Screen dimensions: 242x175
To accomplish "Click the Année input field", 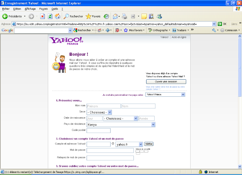I will (x=147, y=119).
